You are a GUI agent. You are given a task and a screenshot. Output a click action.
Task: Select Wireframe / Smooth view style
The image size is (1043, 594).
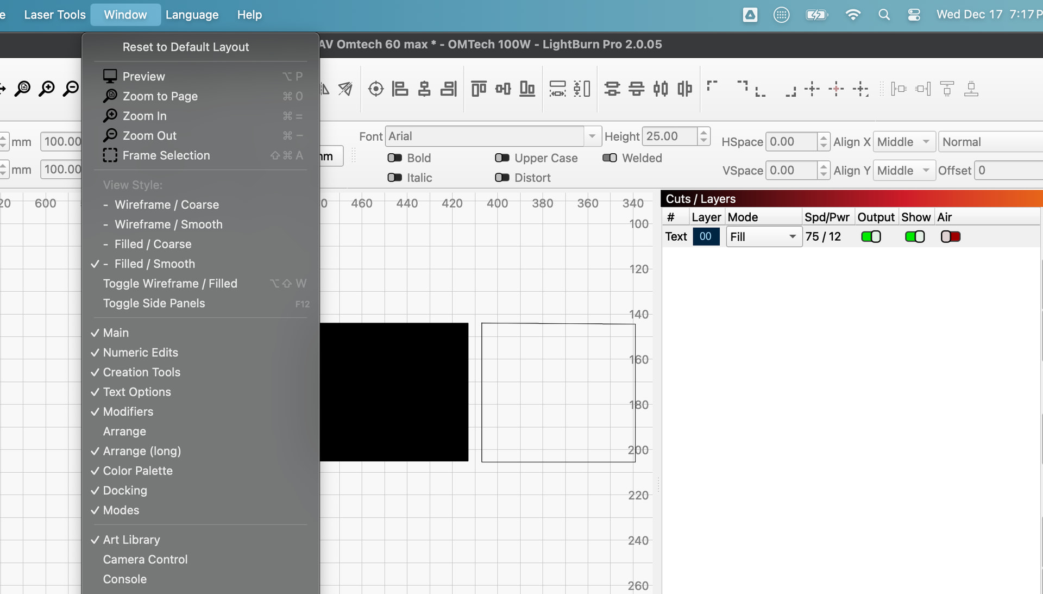pos(168,224)
